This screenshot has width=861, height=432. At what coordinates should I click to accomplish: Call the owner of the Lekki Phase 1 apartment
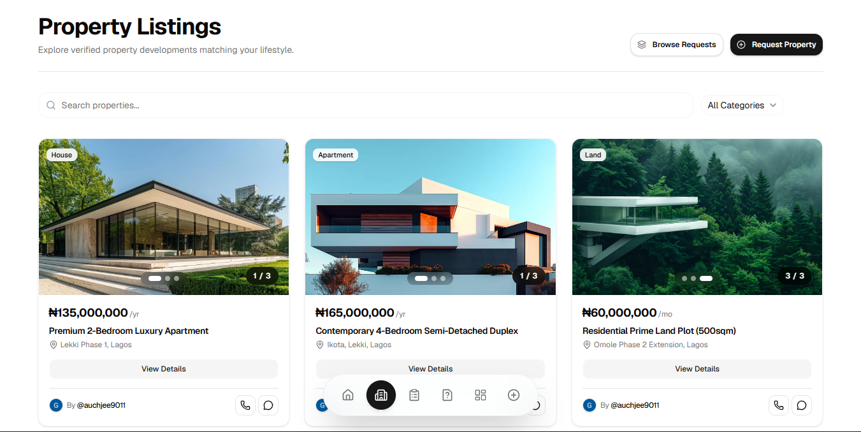coord(245,405)
